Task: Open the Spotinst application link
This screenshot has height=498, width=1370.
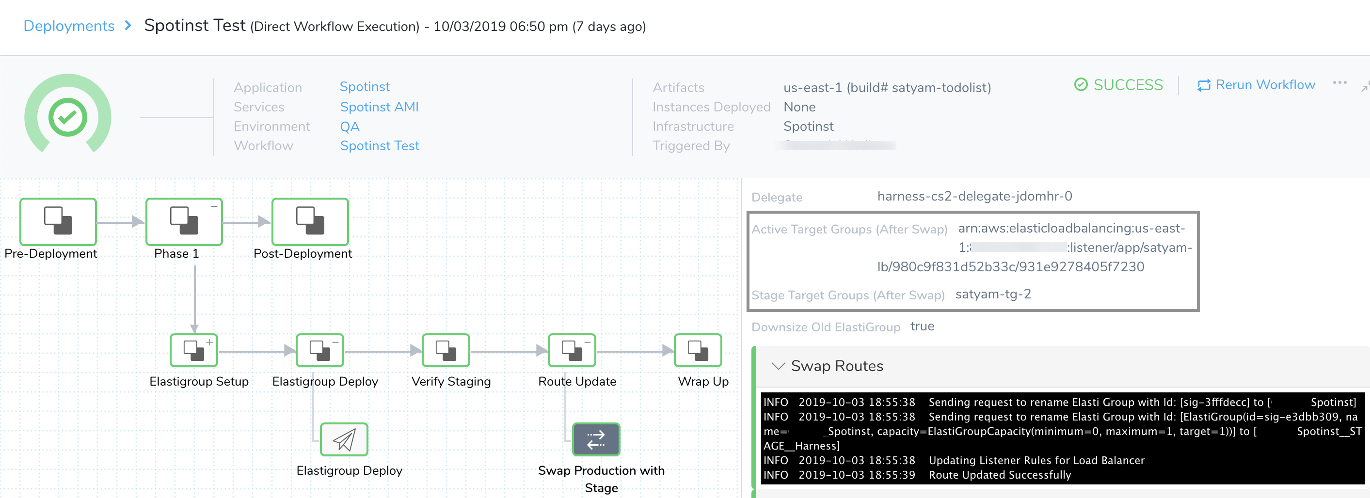Action: (x=364, y=87)
